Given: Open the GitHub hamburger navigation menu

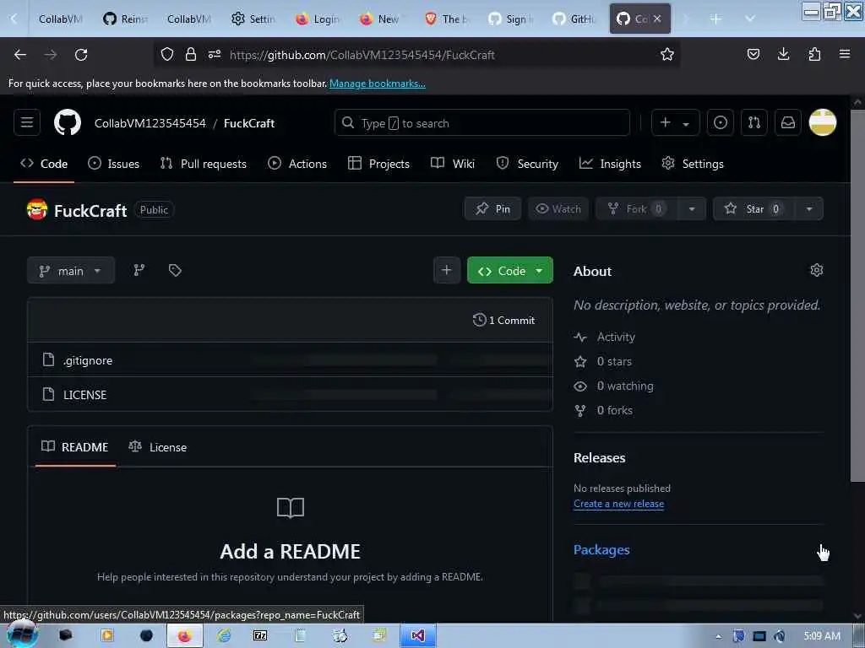Looking at the screenshot, I should coord(27,122).
